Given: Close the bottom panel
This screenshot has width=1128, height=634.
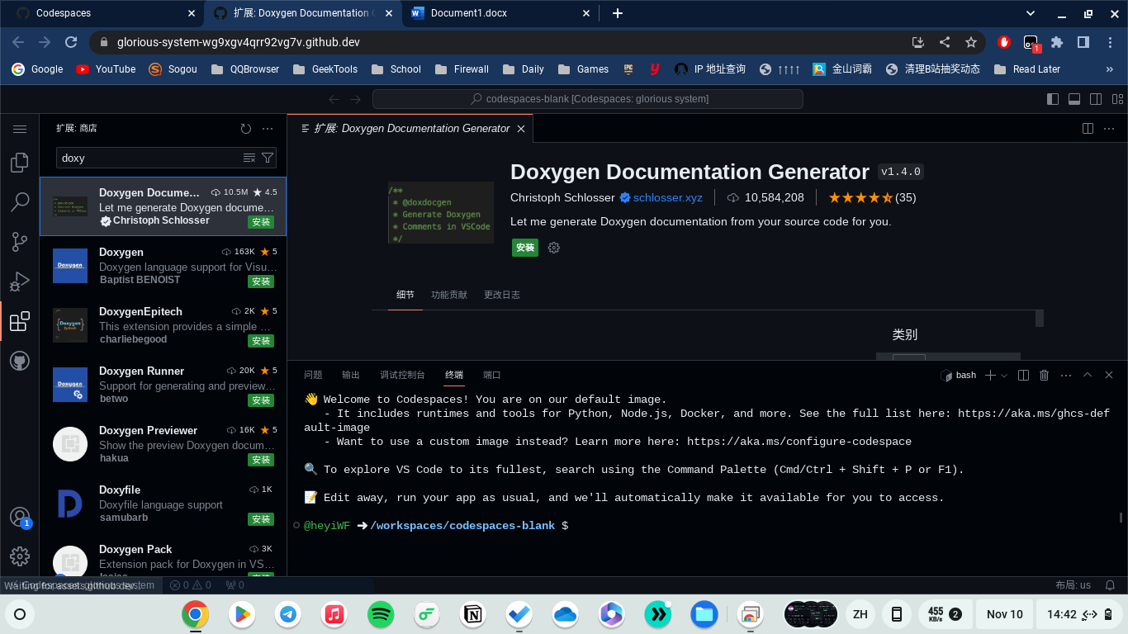Looking at the screenshot, I should [1109, 375].
